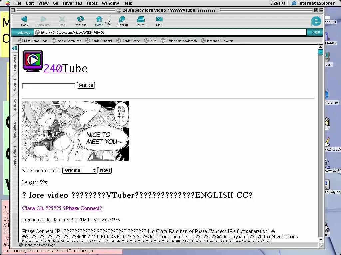This screenshot has height=255, width=341.
Task: Open Office for Macintosh favorite
Action: (179, 41)
